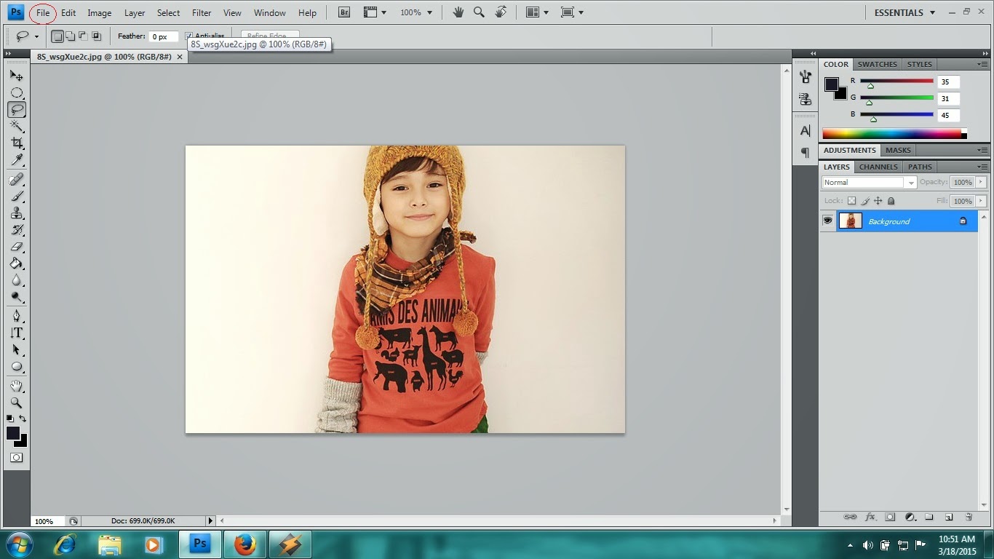The image size is (994, 559).
Task: Choose the Crop tool
Action: [x=16, y=143]
